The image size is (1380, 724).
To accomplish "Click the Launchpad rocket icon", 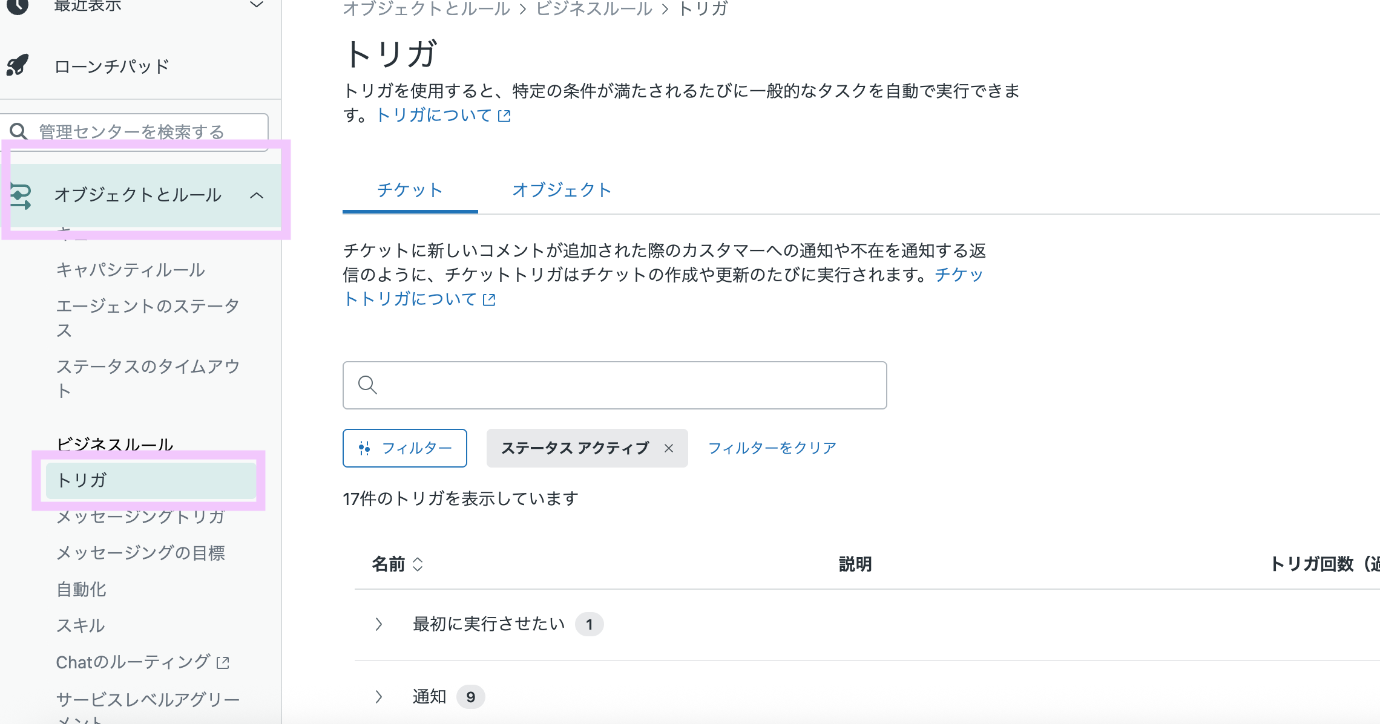I will coord(18,65).
